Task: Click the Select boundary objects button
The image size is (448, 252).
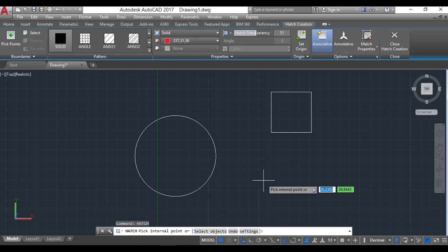Action: (32, 33)
